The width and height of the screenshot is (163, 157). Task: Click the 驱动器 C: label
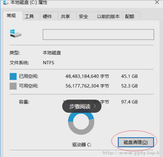(x=82, y=145)
